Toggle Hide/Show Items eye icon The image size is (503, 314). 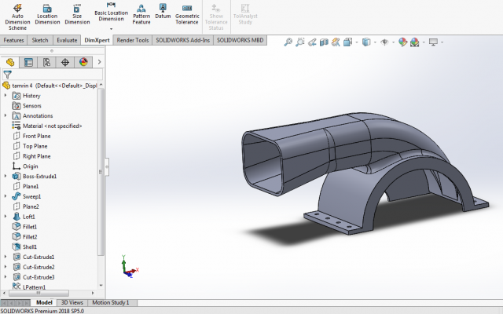point(384,42)
